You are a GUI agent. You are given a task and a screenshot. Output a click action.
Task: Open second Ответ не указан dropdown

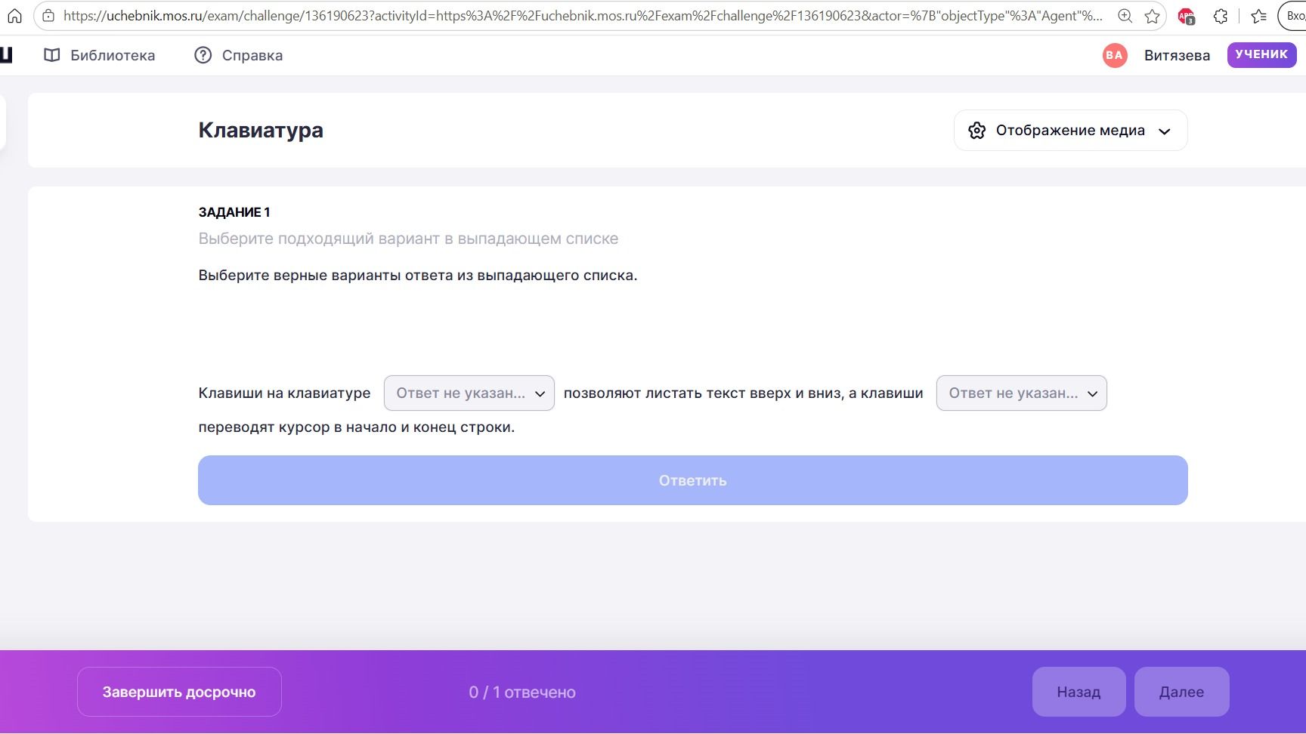click(x=1022, y=393)
